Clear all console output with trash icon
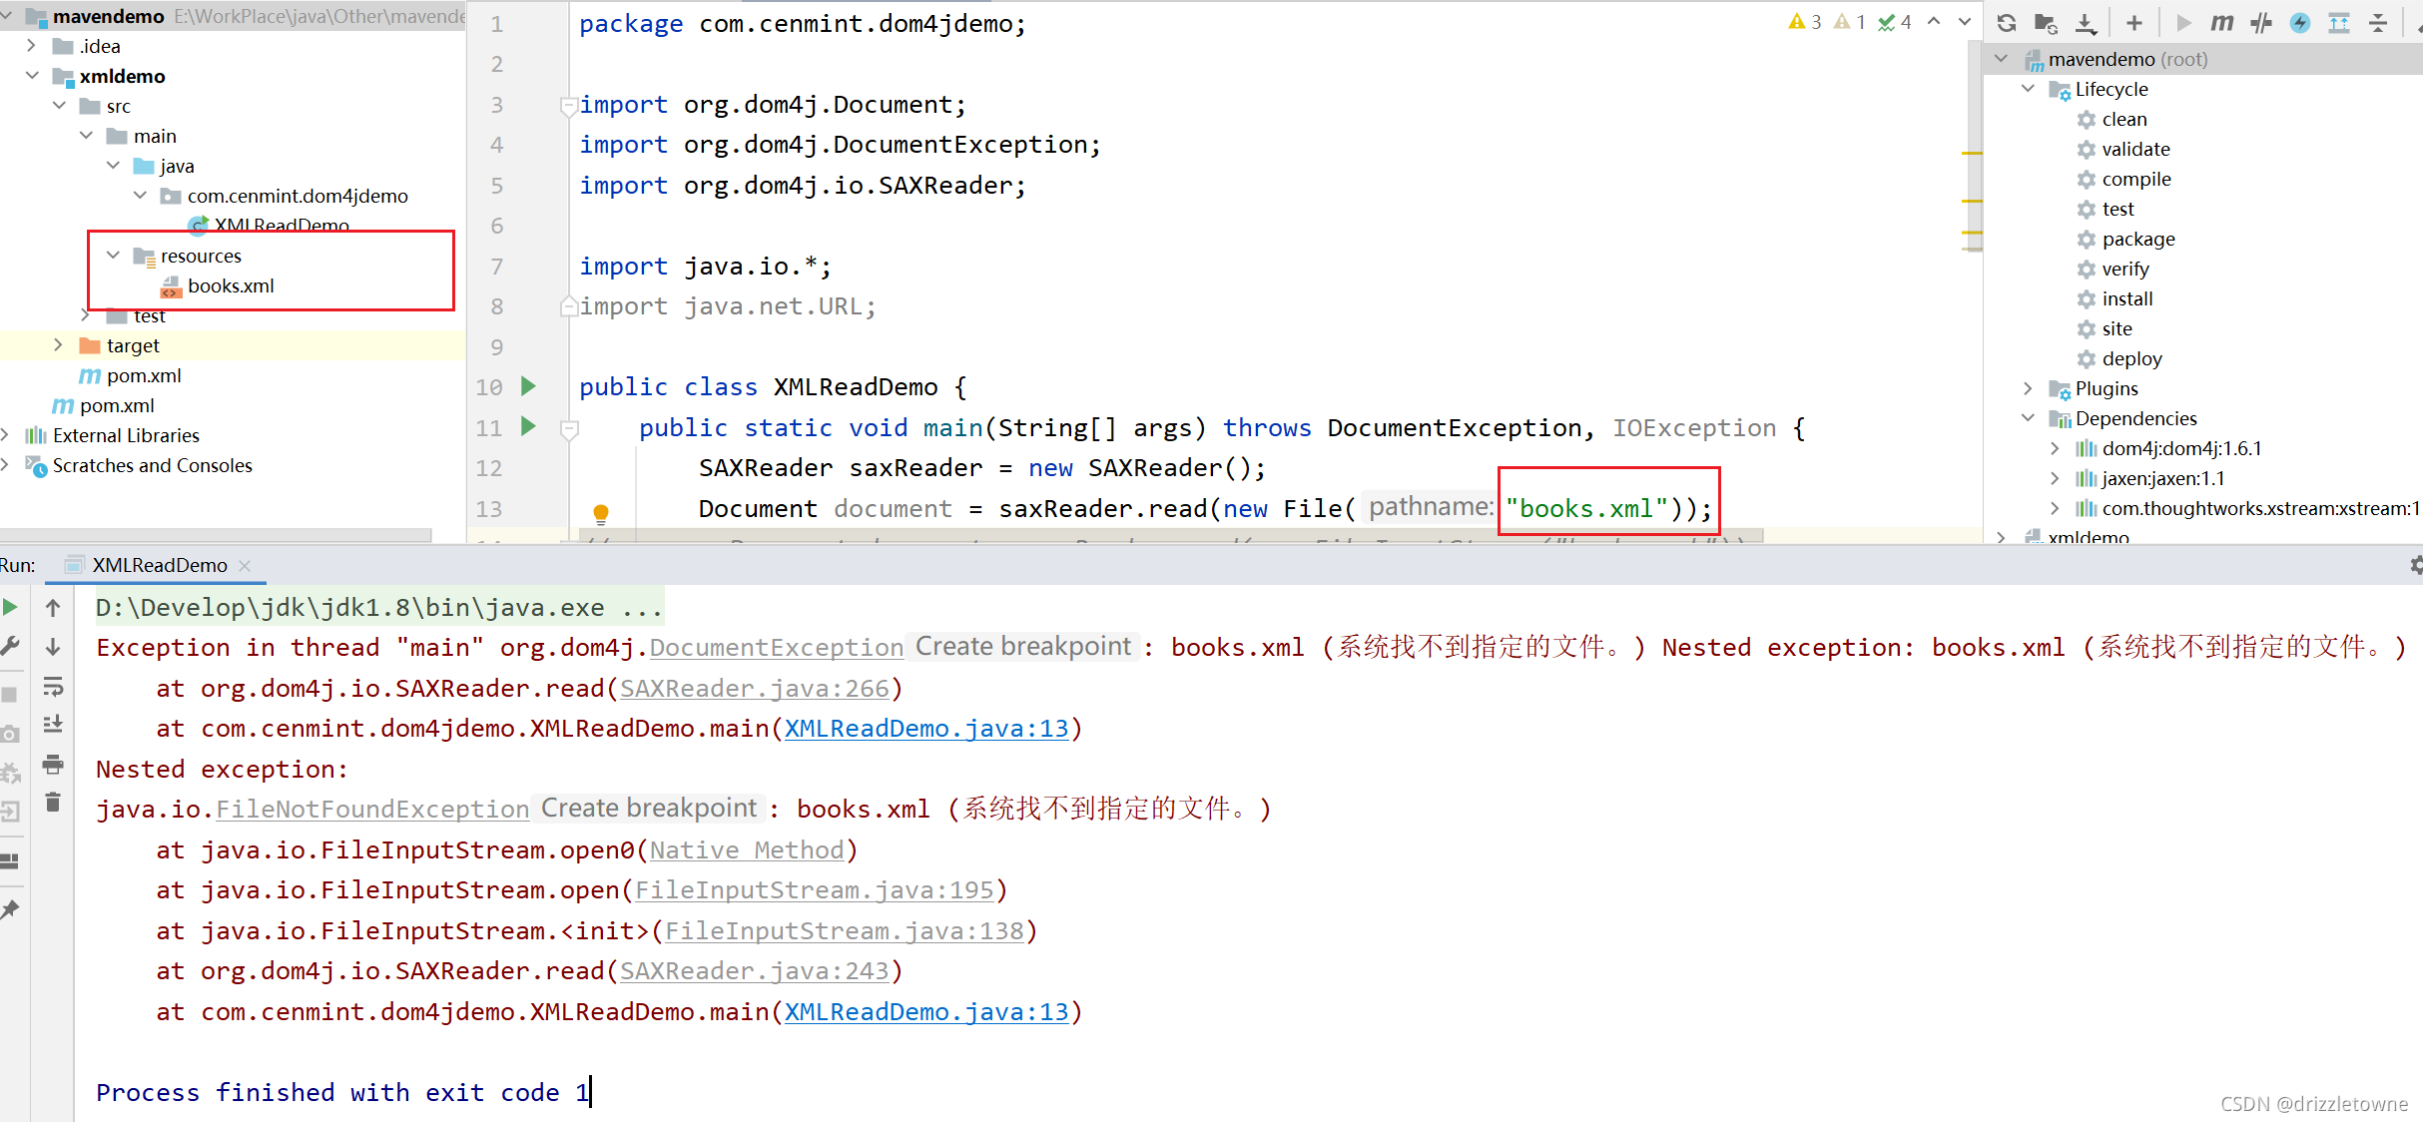Screen dimensions: 2423x1122 [53, 803]
